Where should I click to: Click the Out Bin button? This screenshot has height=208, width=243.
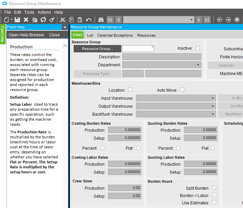coord(231,106)
